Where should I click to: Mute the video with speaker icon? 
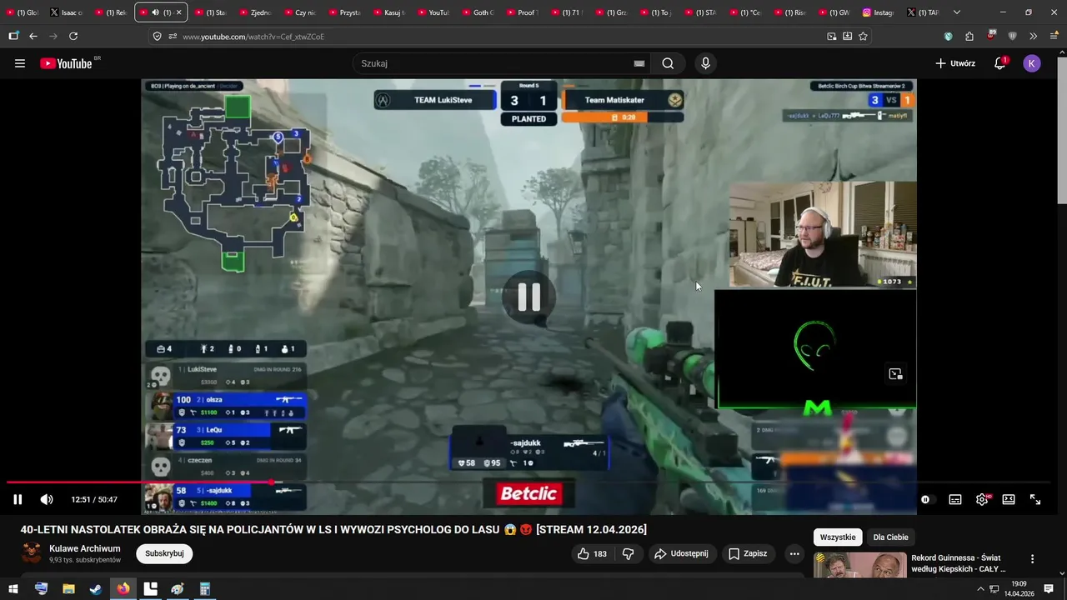tap(47, 499)
